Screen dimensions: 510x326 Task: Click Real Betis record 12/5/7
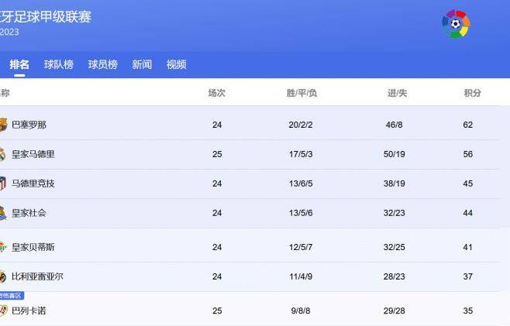[x=301, y=247]
